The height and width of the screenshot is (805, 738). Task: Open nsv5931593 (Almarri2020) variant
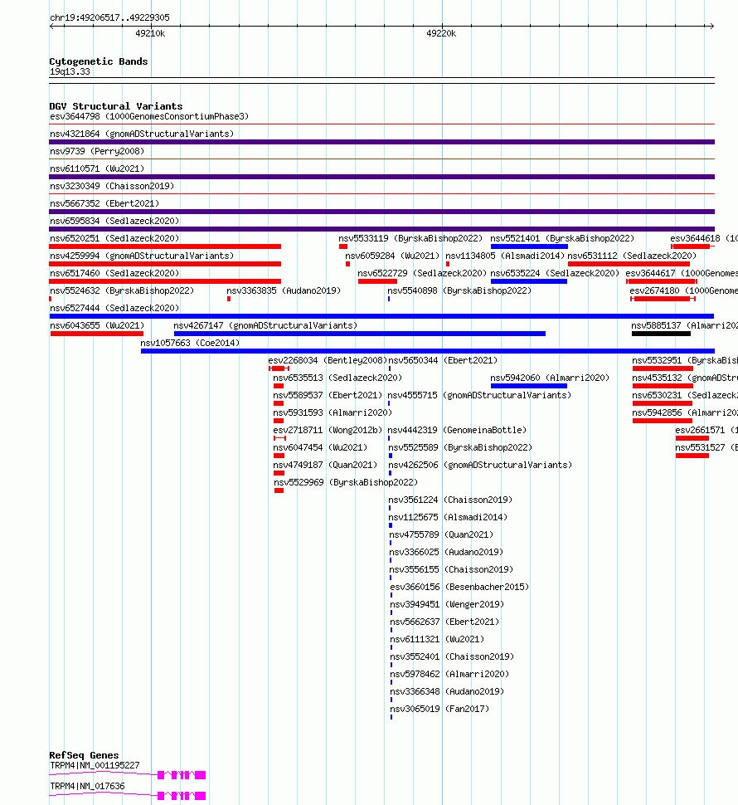pyautogui.click(x=333, y=413)
